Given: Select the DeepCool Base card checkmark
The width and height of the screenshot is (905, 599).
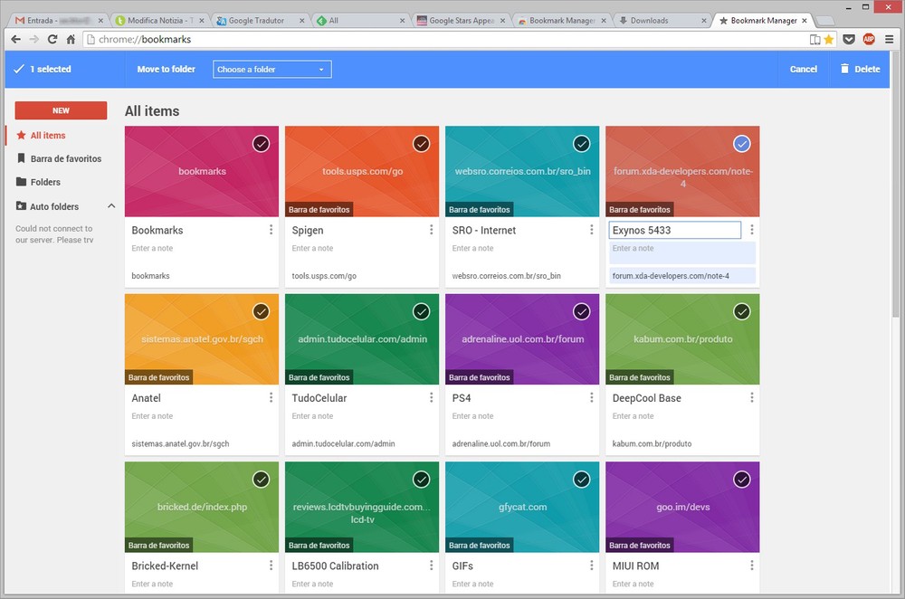Looking at the screenshot, I should pos(741,311).
